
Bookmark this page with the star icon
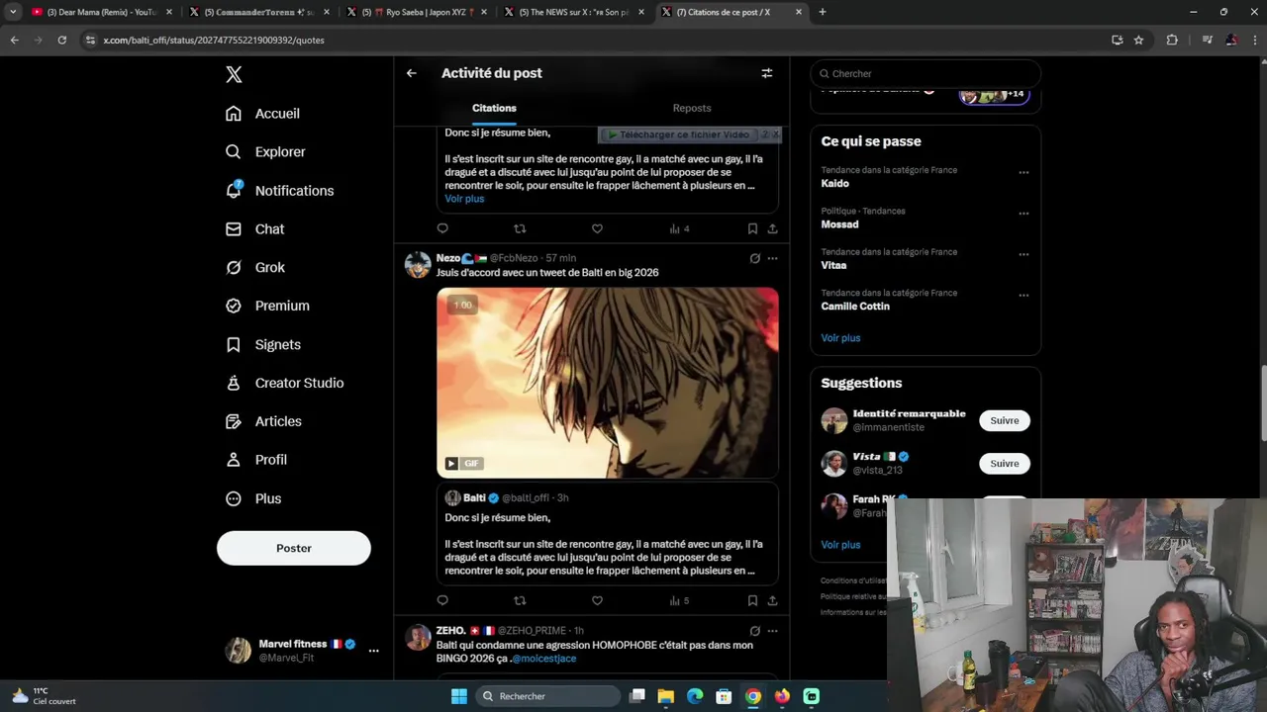(1138, 40)
